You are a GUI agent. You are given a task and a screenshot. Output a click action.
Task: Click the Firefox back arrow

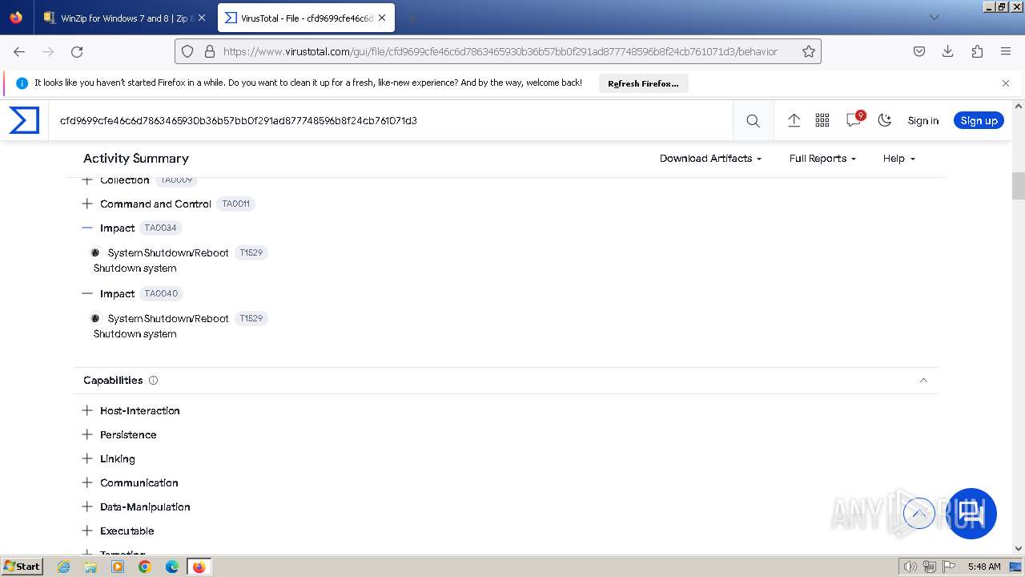coord(19,51)
